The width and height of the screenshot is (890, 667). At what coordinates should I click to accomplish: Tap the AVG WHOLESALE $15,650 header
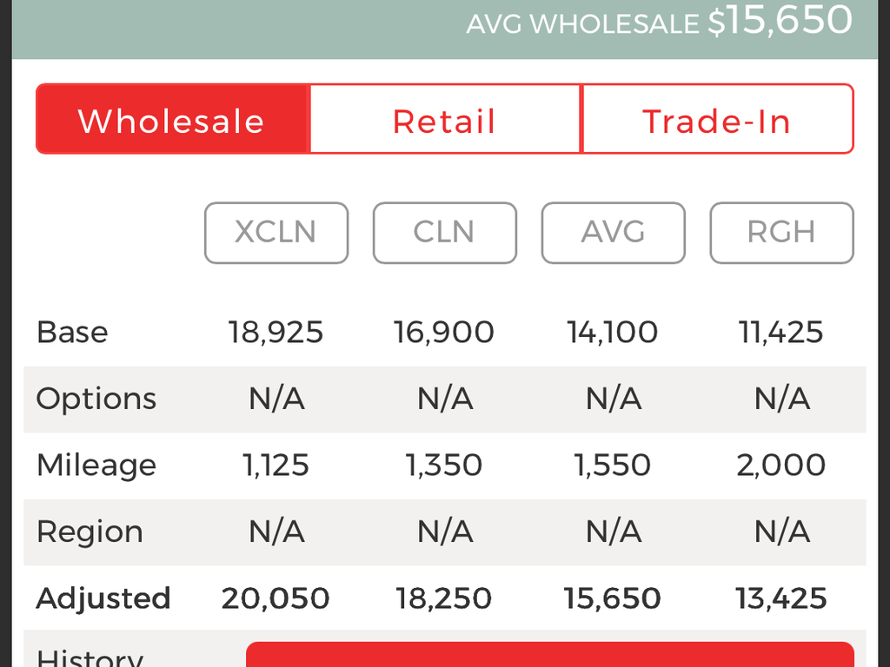tap(659, 22)
